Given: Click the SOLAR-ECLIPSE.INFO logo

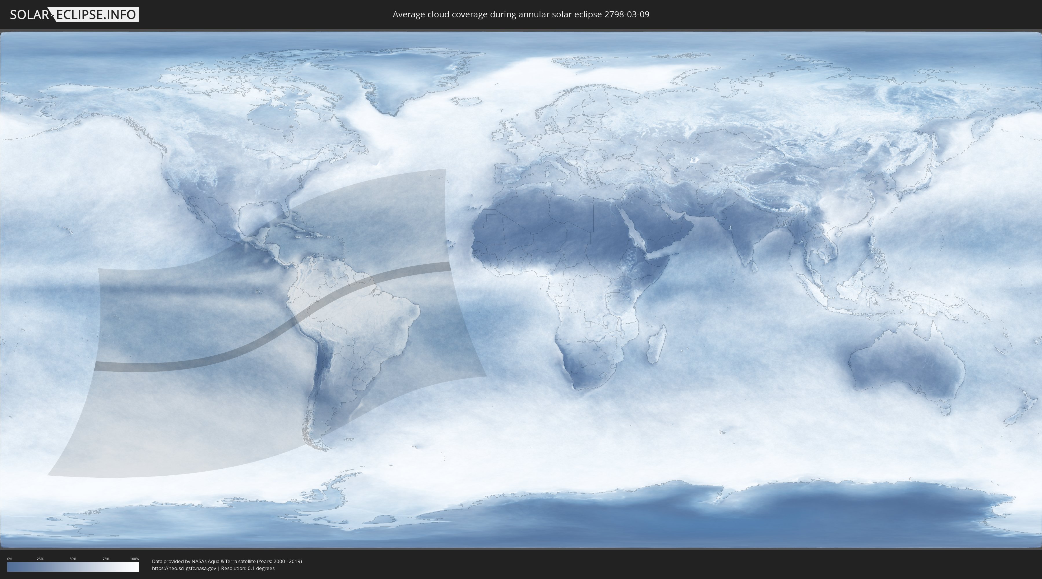Looking at the screenshot, I should [x=74, y=14].
